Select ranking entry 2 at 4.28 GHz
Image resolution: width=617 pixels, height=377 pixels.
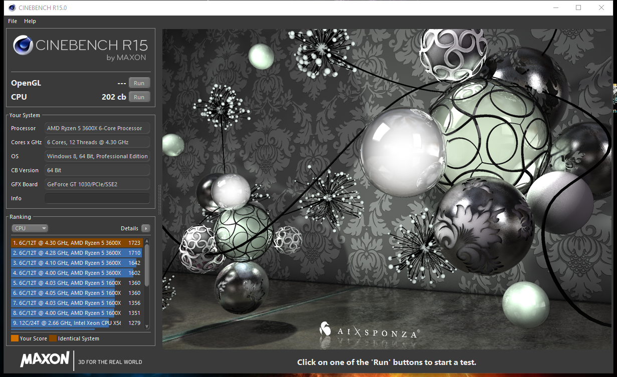77,253
